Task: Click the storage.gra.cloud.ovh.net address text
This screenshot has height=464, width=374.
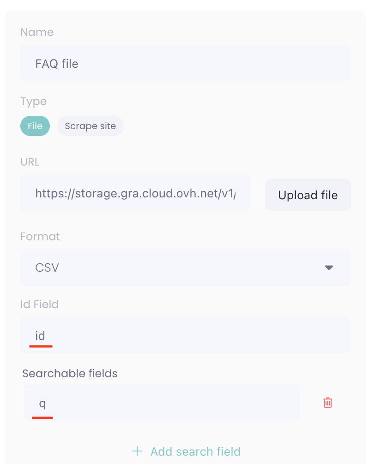Action: (x=135, y=194)
